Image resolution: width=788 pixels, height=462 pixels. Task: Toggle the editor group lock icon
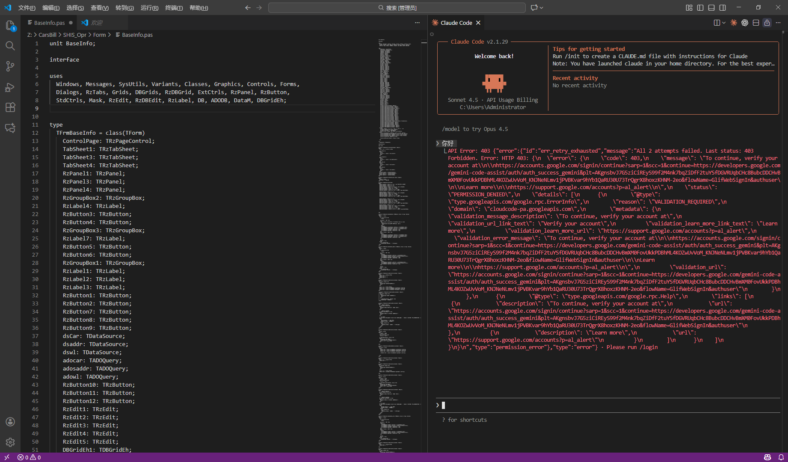point(767,23)
